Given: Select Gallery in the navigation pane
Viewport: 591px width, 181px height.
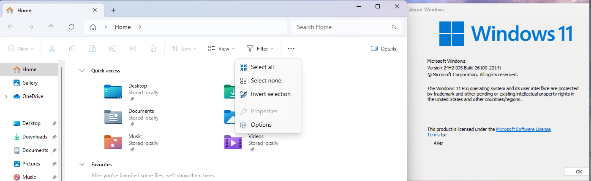Looking at the screenshot, I should (x=29, y=83).
